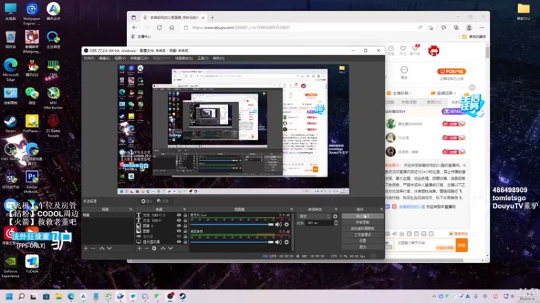Click the refresh icon in the browser
Screen dimensions: 540x303
click(159, 28)
